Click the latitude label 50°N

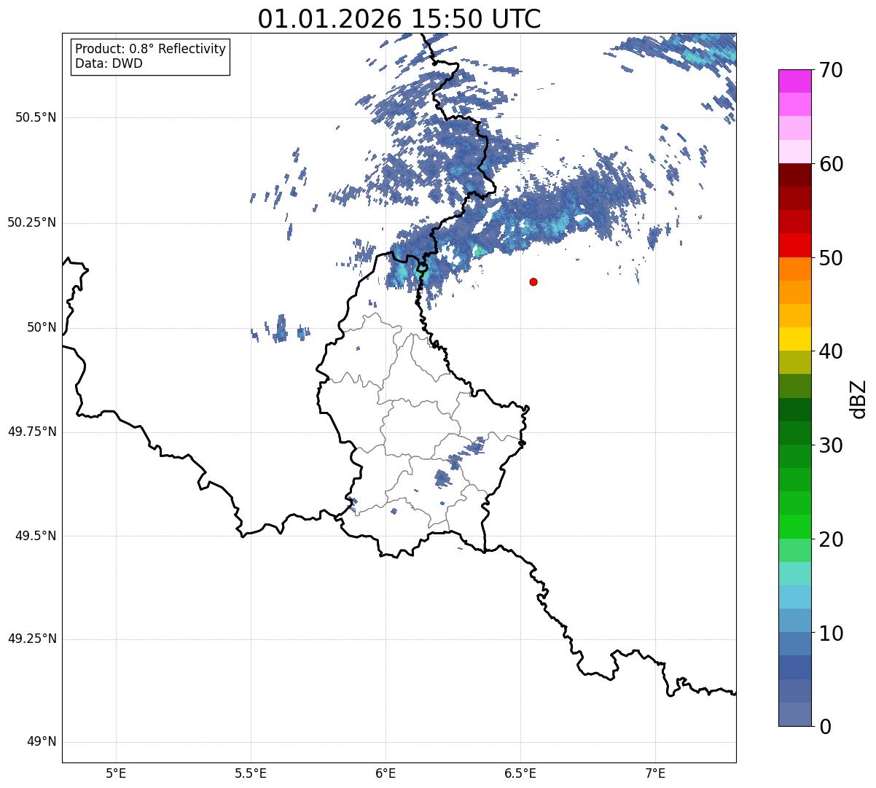pyautogui.click(x=42, y=327)
